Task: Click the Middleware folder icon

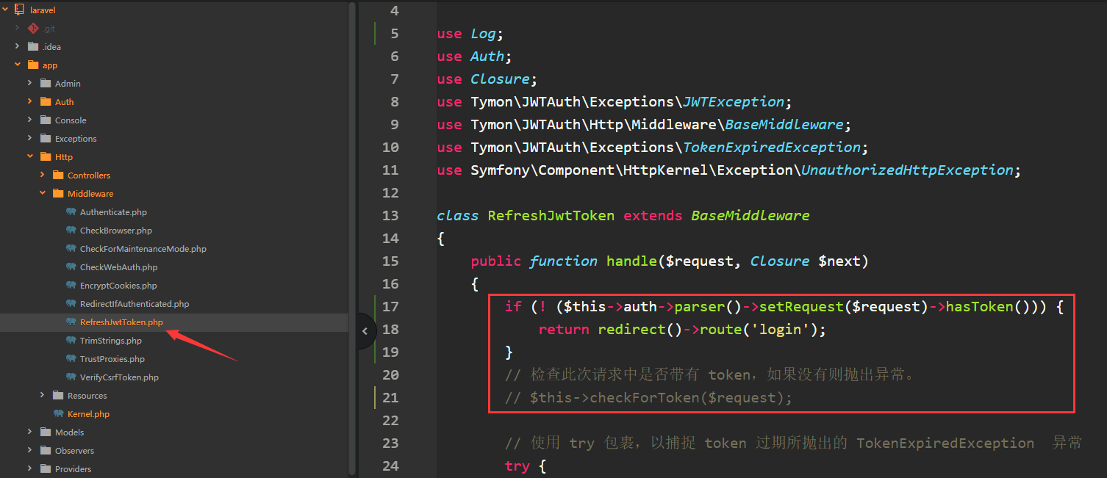Action: point(57,193)
